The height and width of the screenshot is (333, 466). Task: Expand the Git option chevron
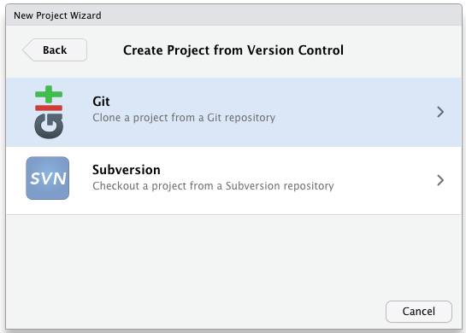tap(440, 112)
